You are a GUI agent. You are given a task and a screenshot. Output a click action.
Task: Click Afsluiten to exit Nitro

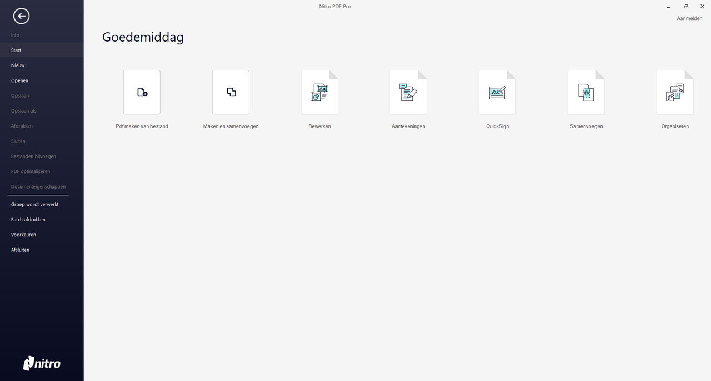click(42, 250)
